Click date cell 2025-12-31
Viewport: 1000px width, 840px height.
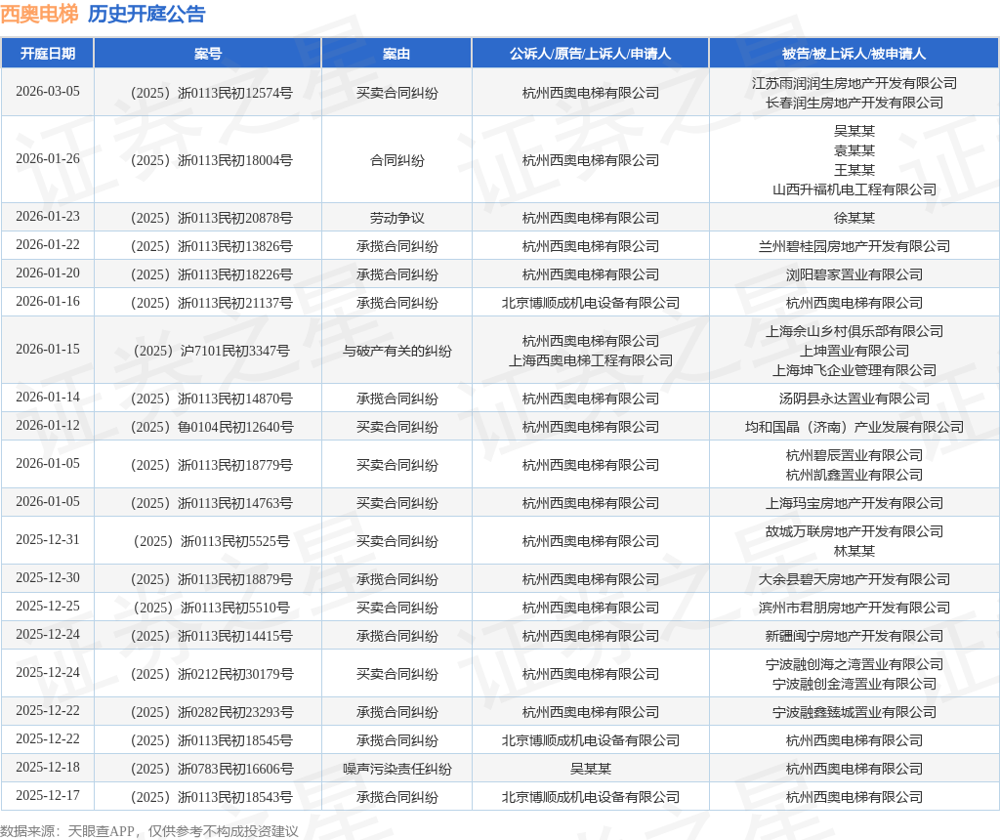(x=48, y=539)
